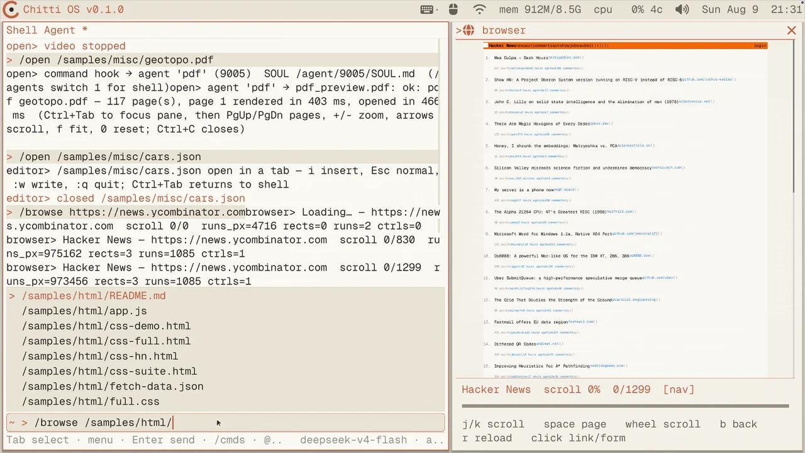Open the keyboard icon in top bar
Screen dimensions: 805x453
point(427,9)
